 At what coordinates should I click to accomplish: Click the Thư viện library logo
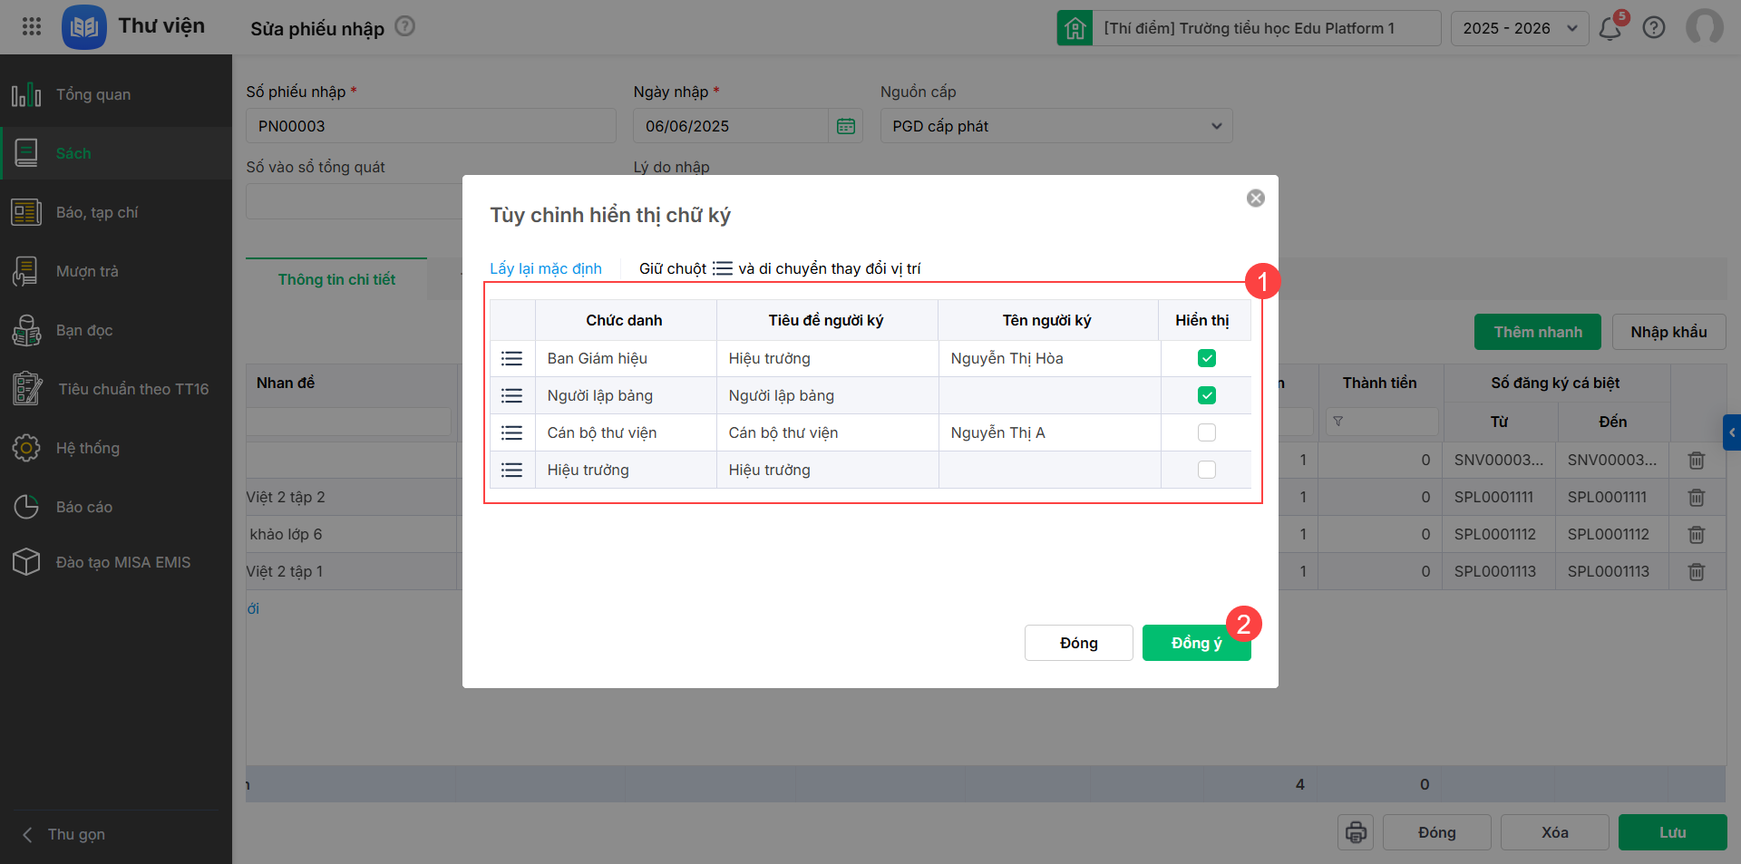(x=84, y=27)
